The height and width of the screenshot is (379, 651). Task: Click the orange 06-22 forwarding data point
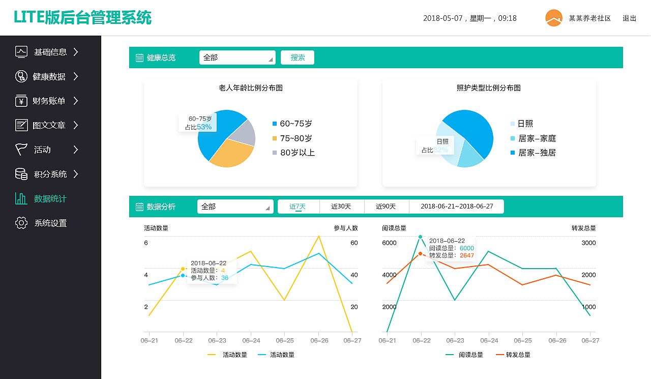421,253
